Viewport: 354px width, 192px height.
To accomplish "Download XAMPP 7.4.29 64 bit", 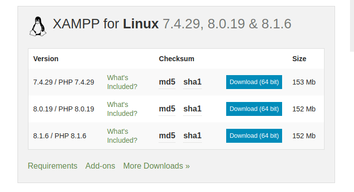I will (x=254, y=82).
